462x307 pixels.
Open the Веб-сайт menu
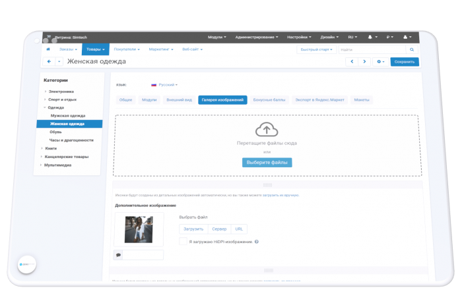tap(193, 49)
